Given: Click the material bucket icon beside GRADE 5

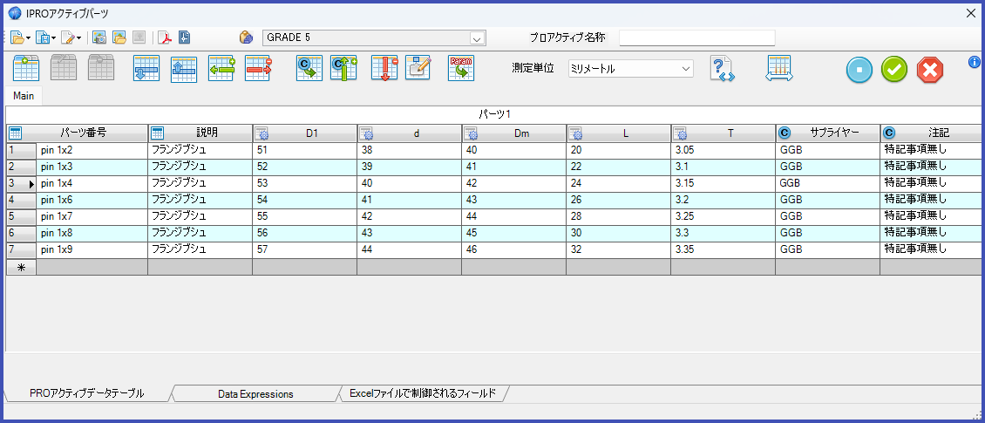Looking at the screenshot, I should [246, 38].
